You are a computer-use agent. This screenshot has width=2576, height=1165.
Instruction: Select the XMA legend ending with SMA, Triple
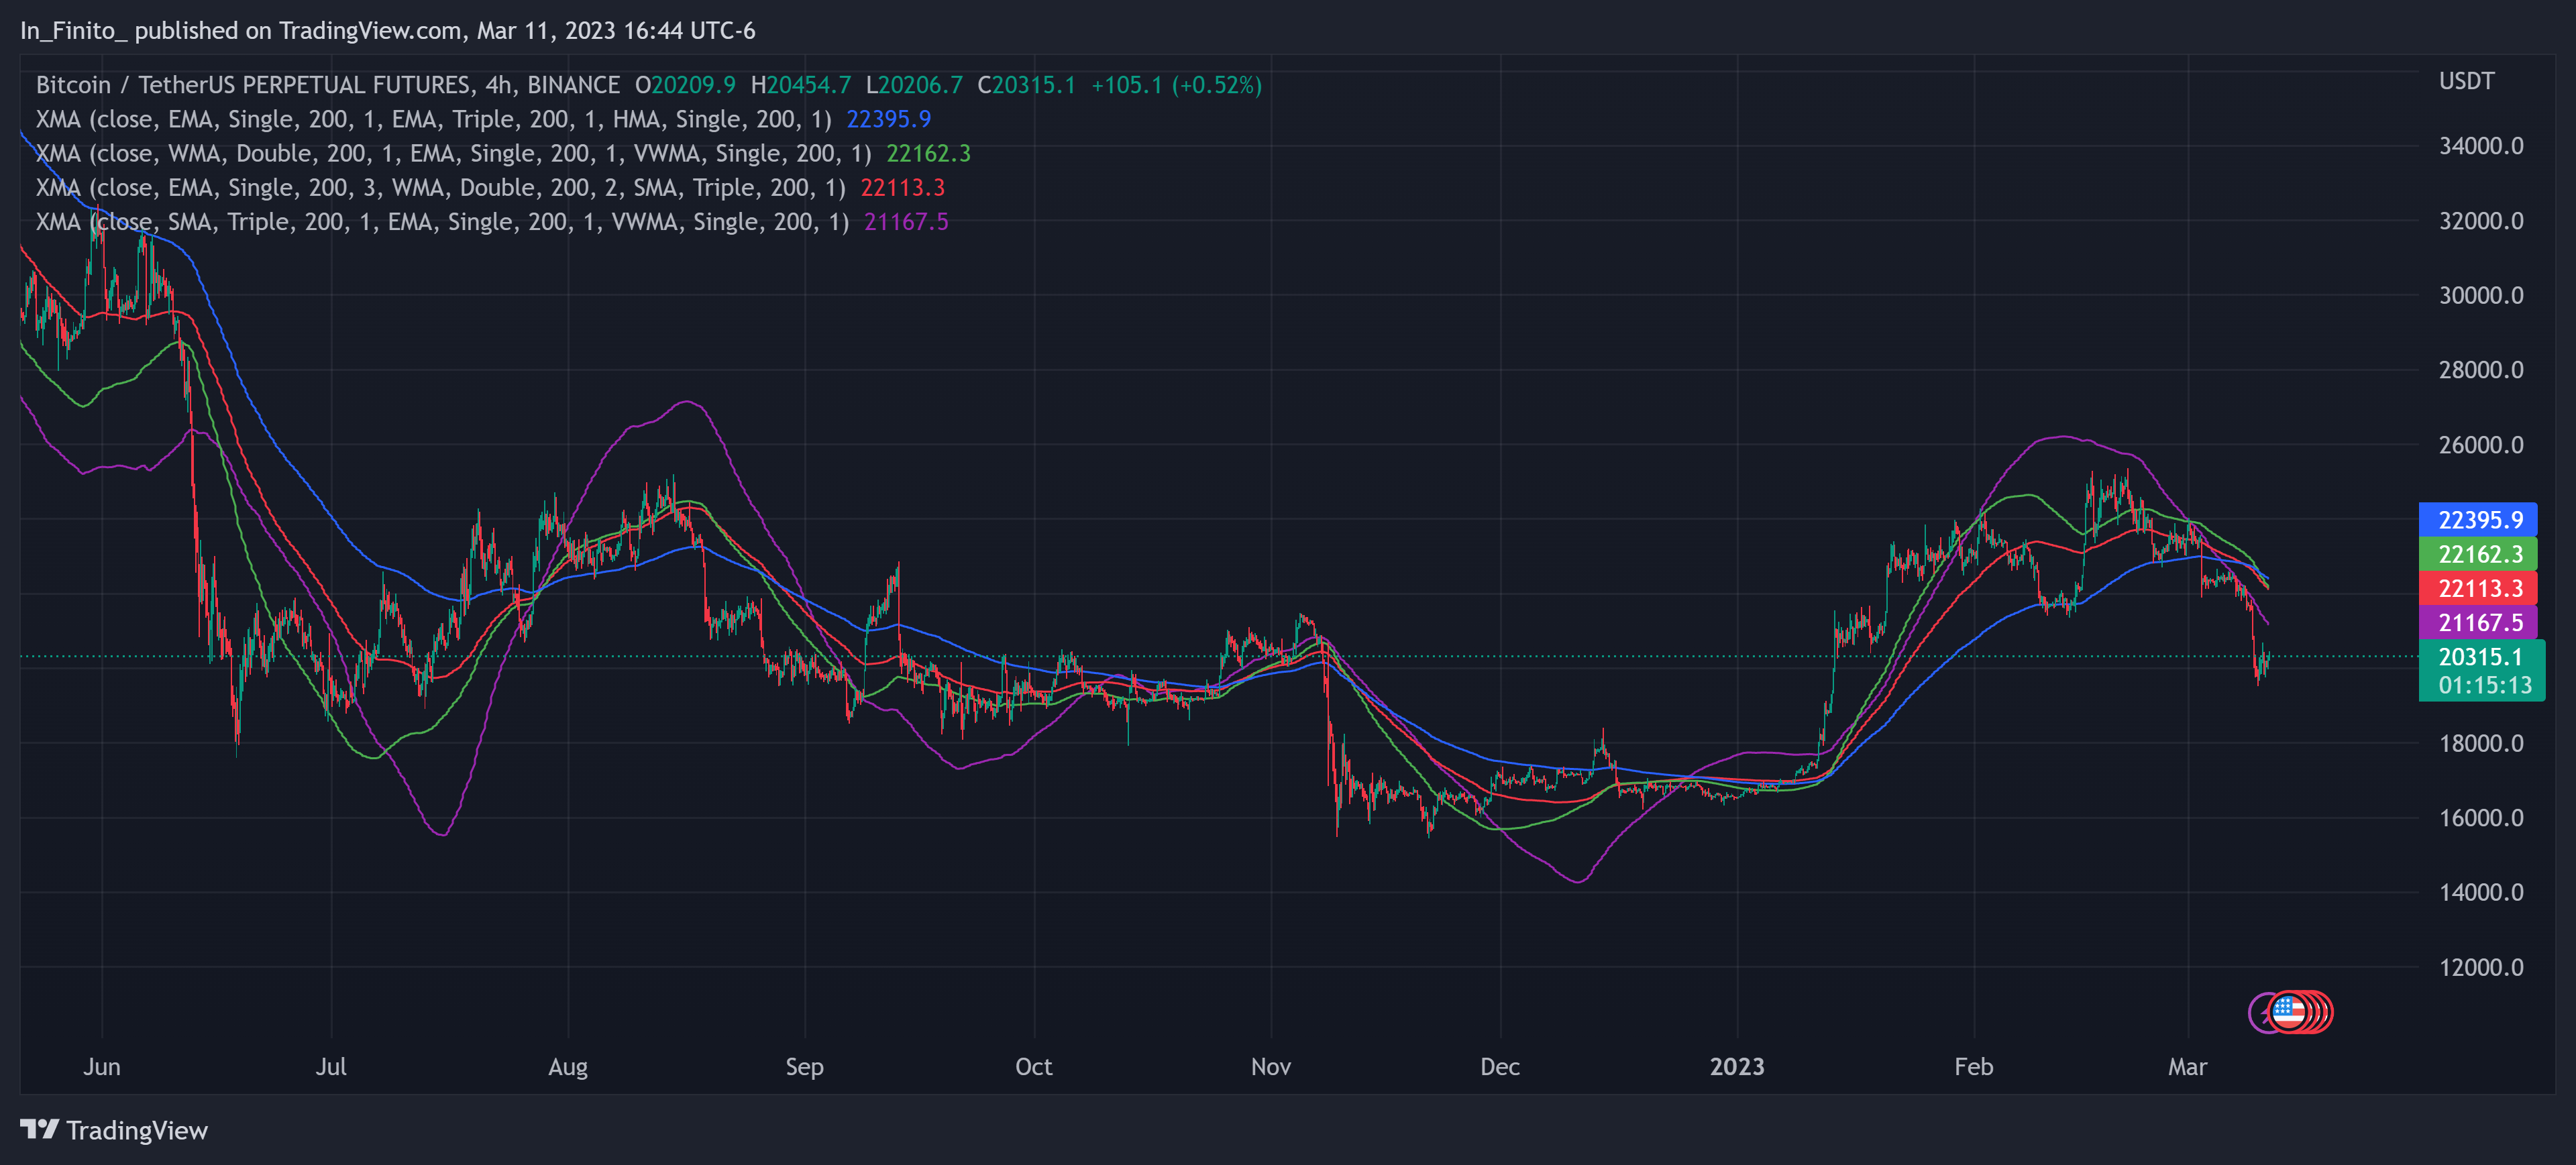pyautogui.click(x=440, y=187)
